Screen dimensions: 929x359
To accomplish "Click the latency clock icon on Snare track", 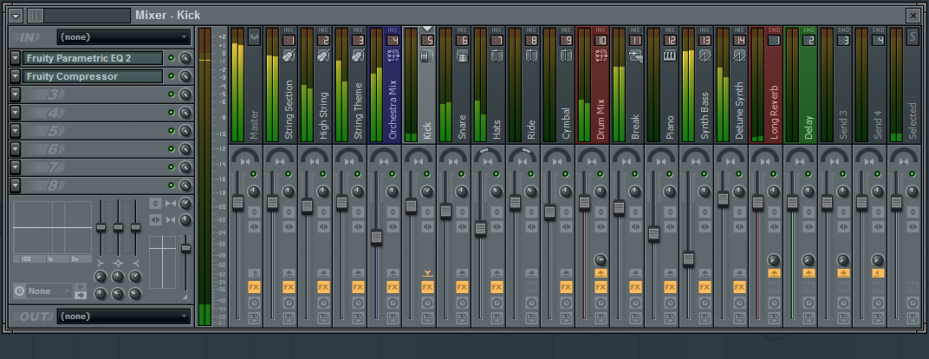I will 462,303.
